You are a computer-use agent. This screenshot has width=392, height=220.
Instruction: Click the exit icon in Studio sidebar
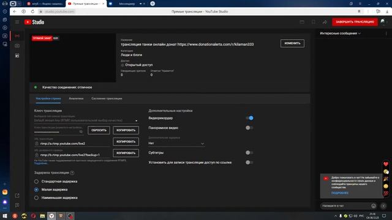(x=17, y=196)
